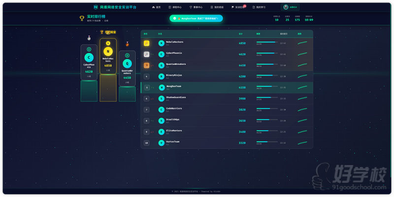Click the trophy icon beside the leaderboard title

[82, 18]
